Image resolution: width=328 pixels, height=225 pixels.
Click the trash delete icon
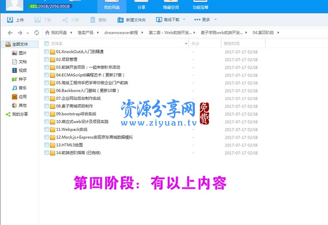point(93,20)
